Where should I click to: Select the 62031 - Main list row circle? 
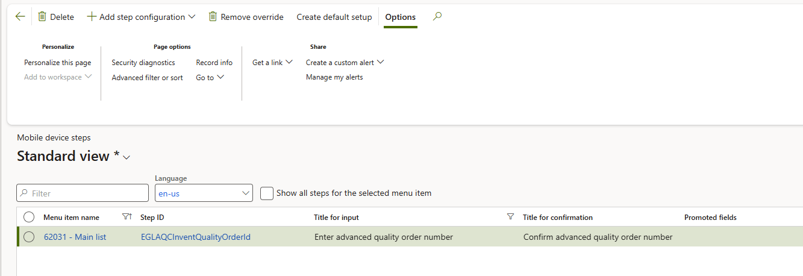[29, 237]
